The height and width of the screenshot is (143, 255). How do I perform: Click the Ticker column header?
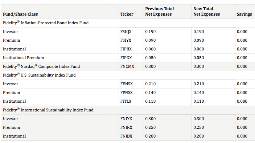coord(127,14)
